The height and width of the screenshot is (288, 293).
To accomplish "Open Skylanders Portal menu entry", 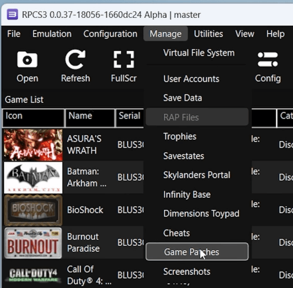I will point(197,175).
